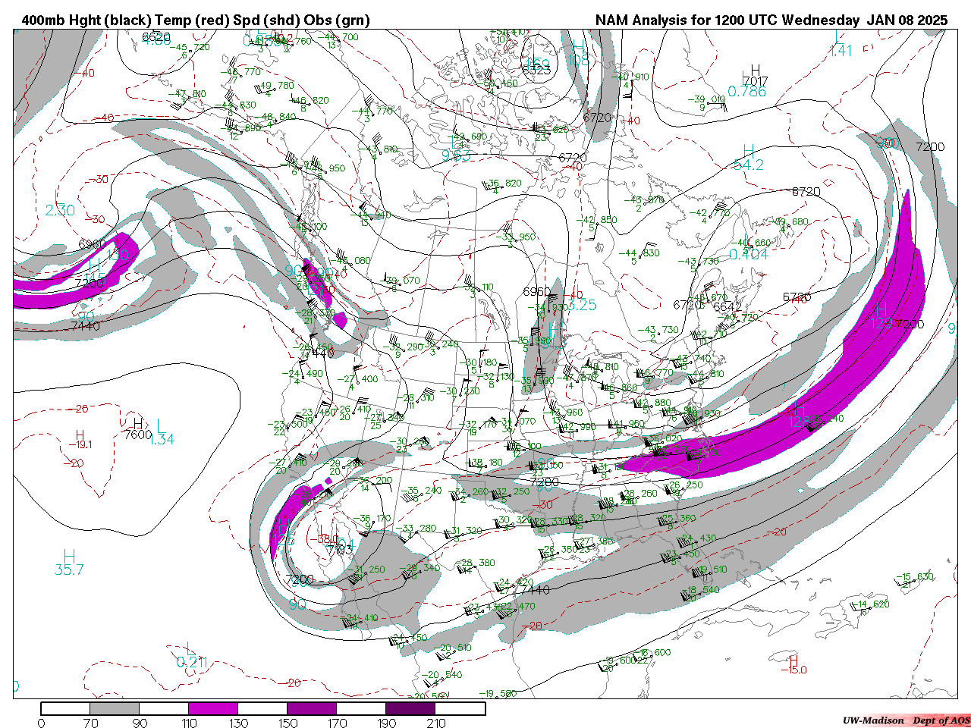This screenshot has height=728, width=971.
Task: Click the cyan "35.7" high label
Action: click(69, 570)
